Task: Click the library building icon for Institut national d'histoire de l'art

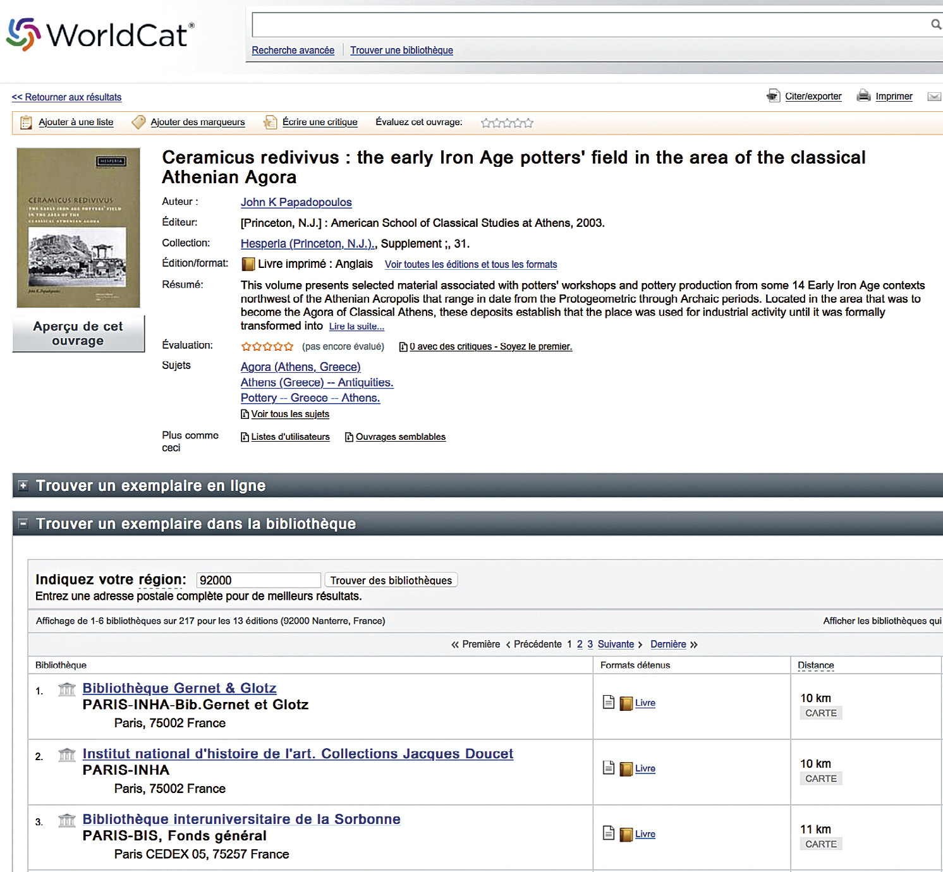Action: pos(67,755)
